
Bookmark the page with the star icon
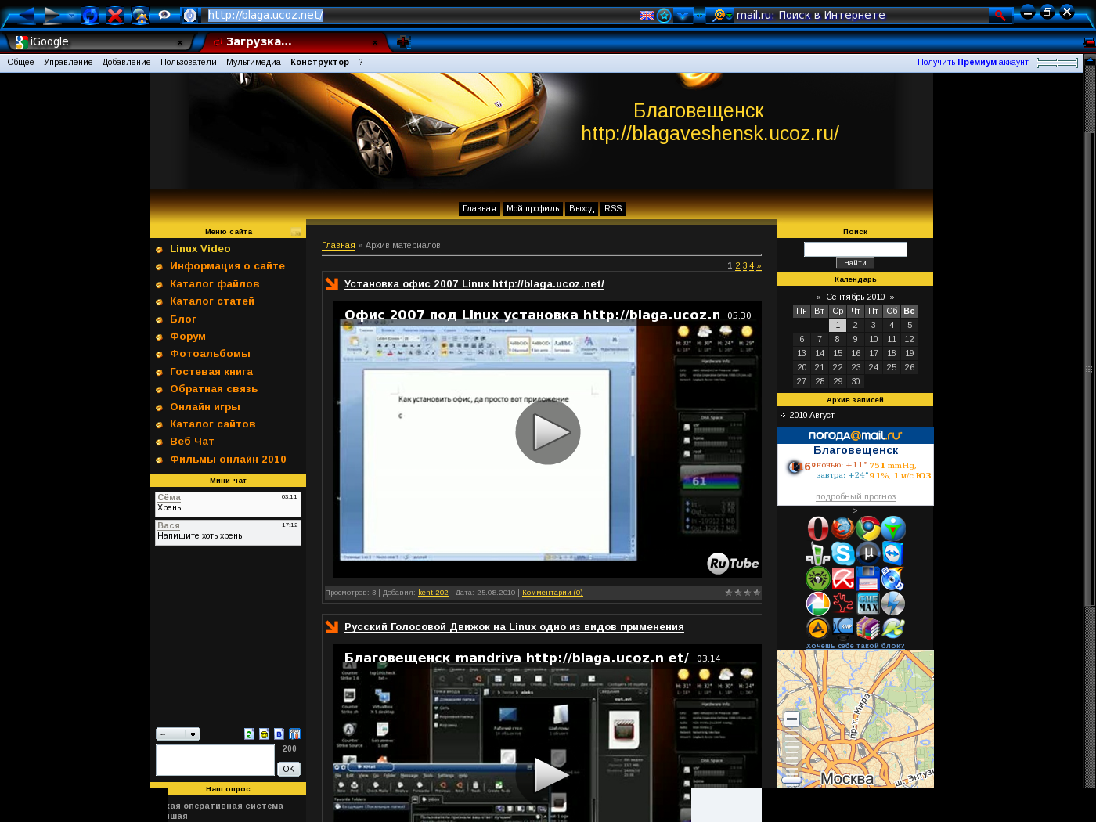[x=665, y=15]
